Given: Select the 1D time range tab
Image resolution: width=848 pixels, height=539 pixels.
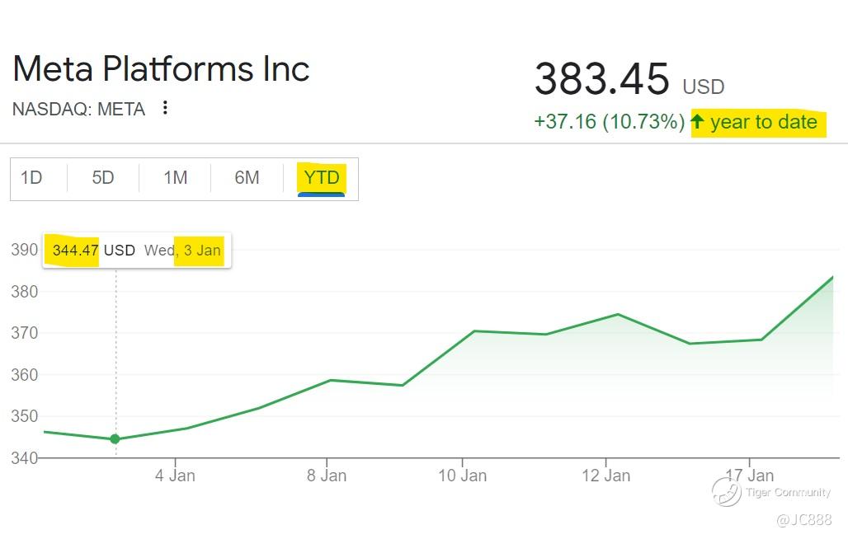Looking at the screenshot, I should point(31,178).
